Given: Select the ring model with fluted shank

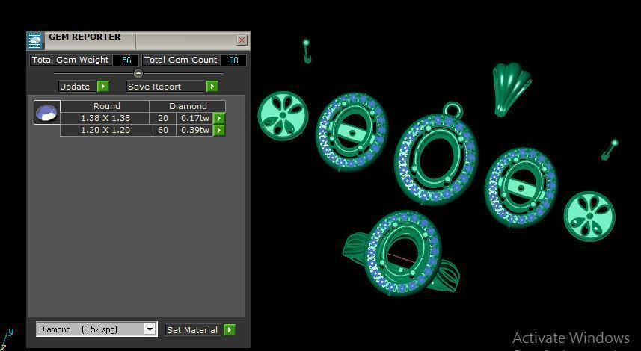Looking at the screenshot, I should point(402,253).
